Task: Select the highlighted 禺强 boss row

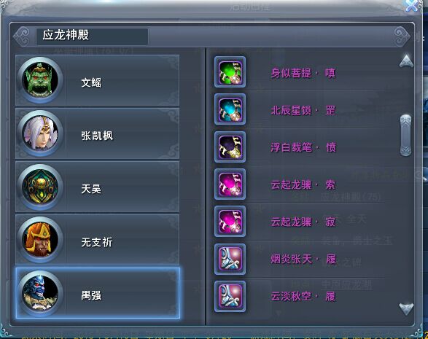Action: pyautogui.click(x=98, y=293)
